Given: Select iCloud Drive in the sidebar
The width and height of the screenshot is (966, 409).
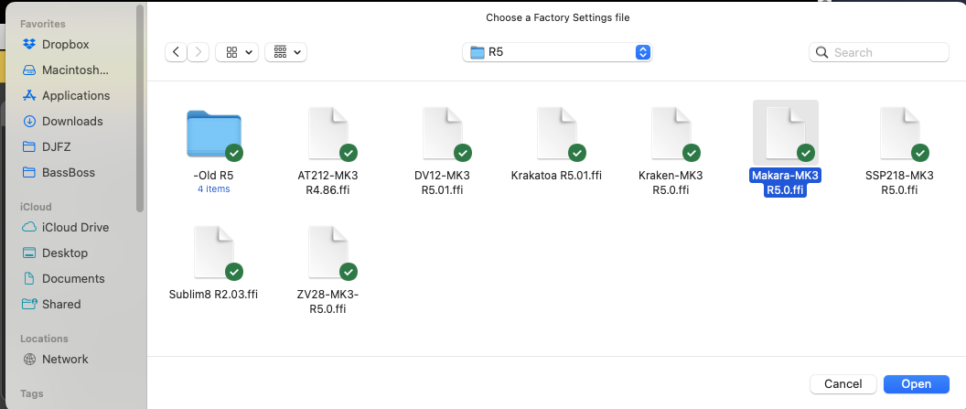Looking at the screenshot, I should click(x=75, y=227).
